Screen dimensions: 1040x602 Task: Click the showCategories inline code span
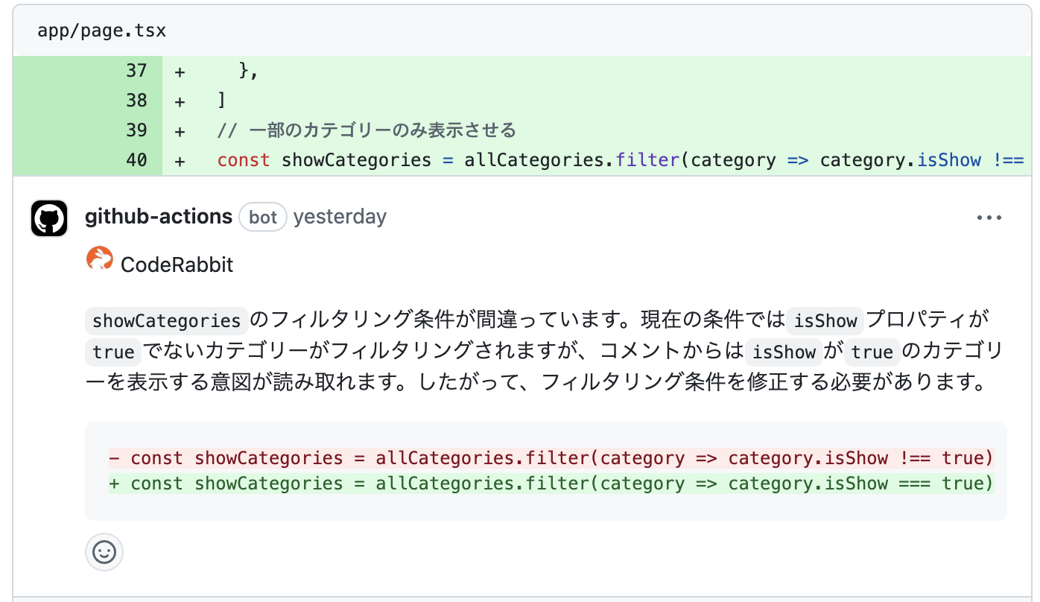[x=166, y=321]
